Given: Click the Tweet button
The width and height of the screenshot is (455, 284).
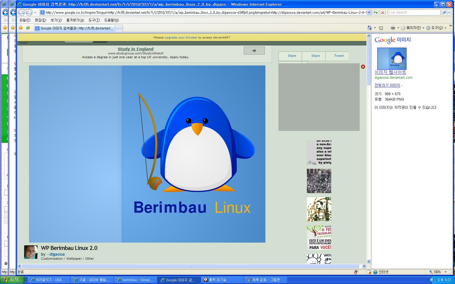Looking at the screenshot, I should tap(337, 56).
